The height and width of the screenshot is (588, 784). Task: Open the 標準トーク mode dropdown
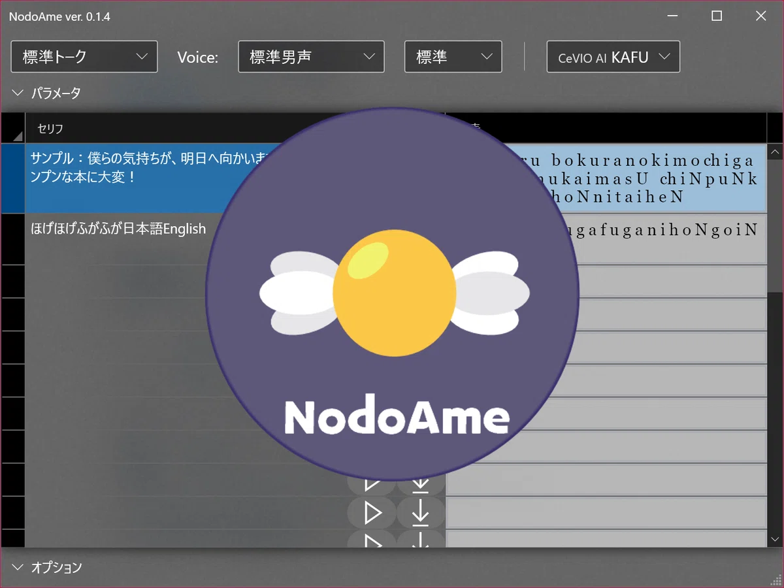[x=84, y=57]
